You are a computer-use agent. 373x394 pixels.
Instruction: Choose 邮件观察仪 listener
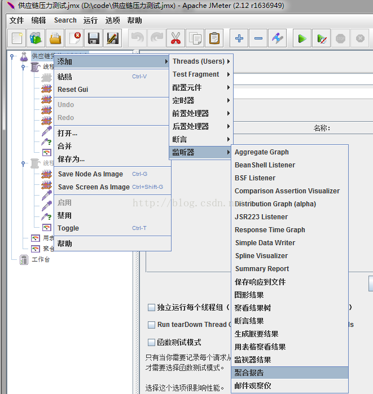289,386
